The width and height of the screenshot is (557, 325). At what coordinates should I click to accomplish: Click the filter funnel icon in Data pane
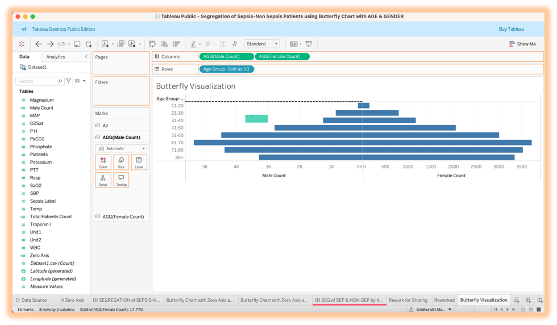[x=69, y=81]
